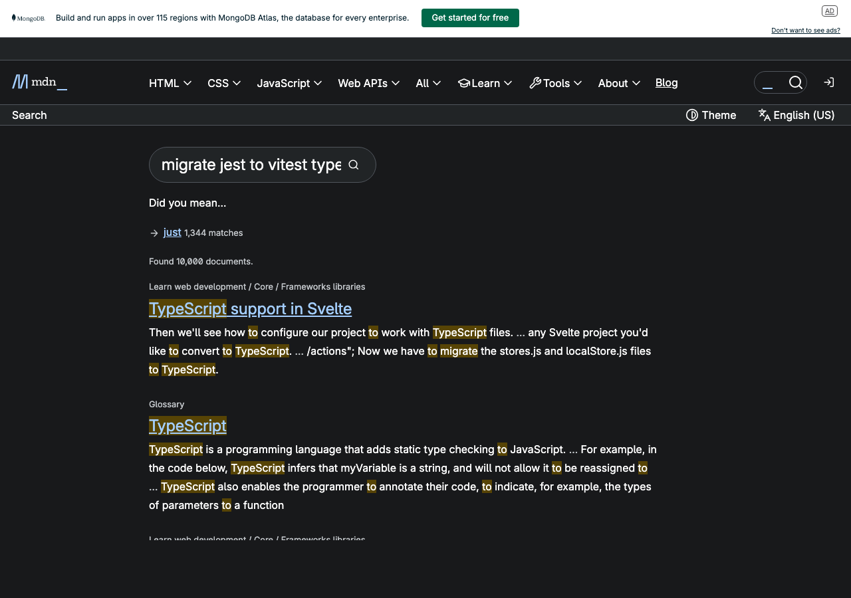
Task: Click the translation icon next to English (US)
Action: click(764, 115)
